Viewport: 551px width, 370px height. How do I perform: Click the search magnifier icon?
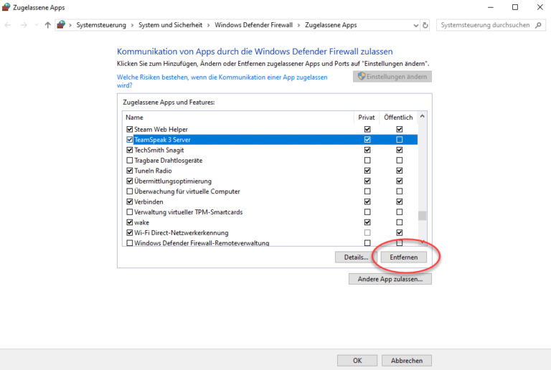tap(538, 25)
